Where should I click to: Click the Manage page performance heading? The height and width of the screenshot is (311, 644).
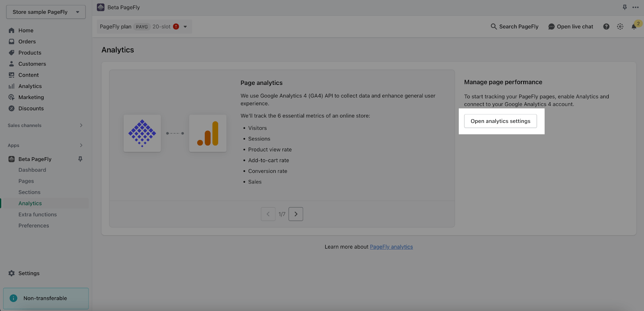click(503, 82)
